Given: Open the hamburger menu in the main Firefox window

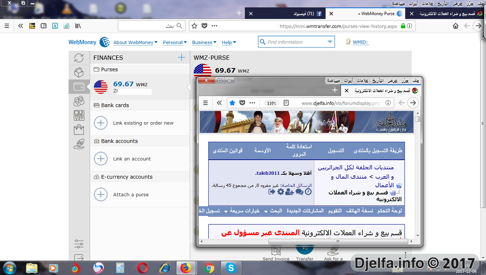Looking at the screenshot, I should pyautogui.click(x=7, y=26).
